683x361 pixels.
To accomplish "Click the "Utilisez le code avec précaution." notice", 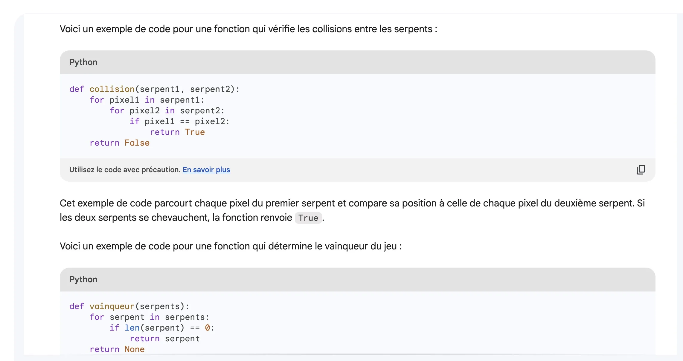I will (x=125, y=170).
